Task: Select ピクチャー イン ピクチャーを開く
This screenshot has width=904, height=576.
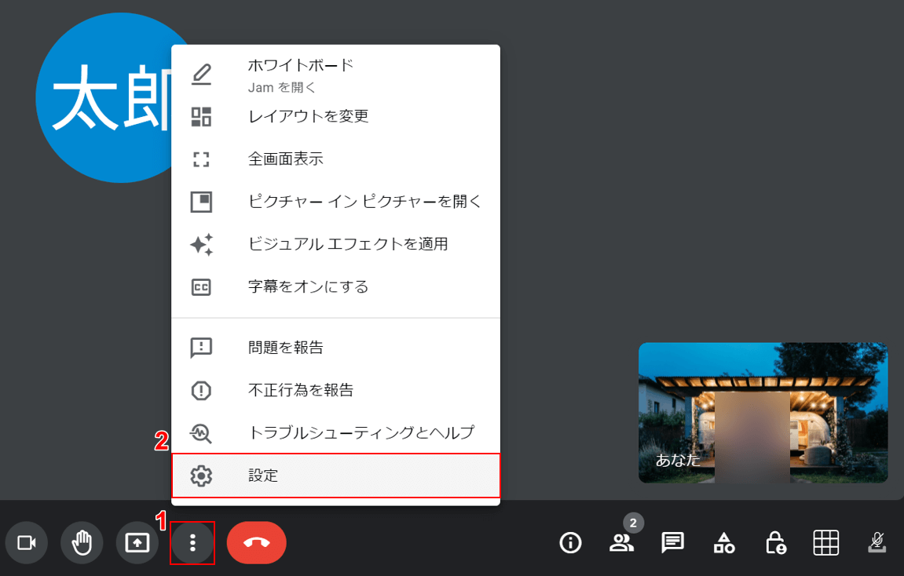Action: [335, 202]
